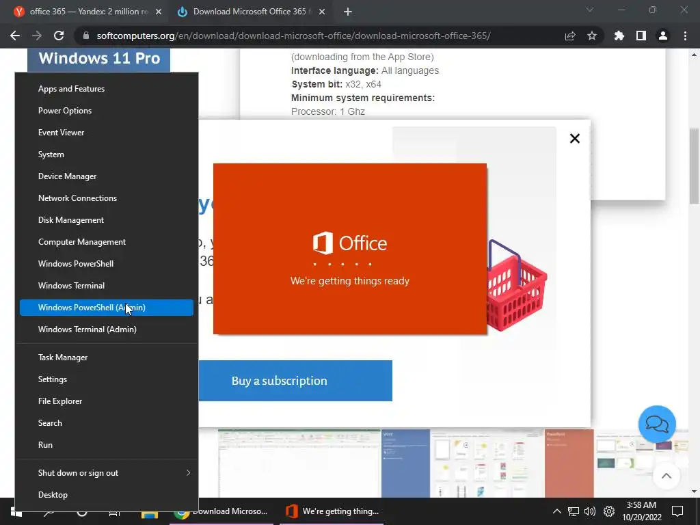Open Windows Terminal (non-admin)
Viewport: 700px width, 525px height.
(106, 286)
